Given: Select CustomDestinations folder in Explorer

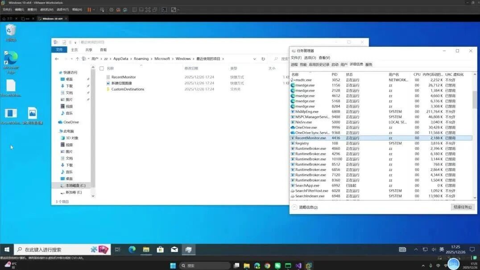Looking at the screenshot, I should click(127, 89).
